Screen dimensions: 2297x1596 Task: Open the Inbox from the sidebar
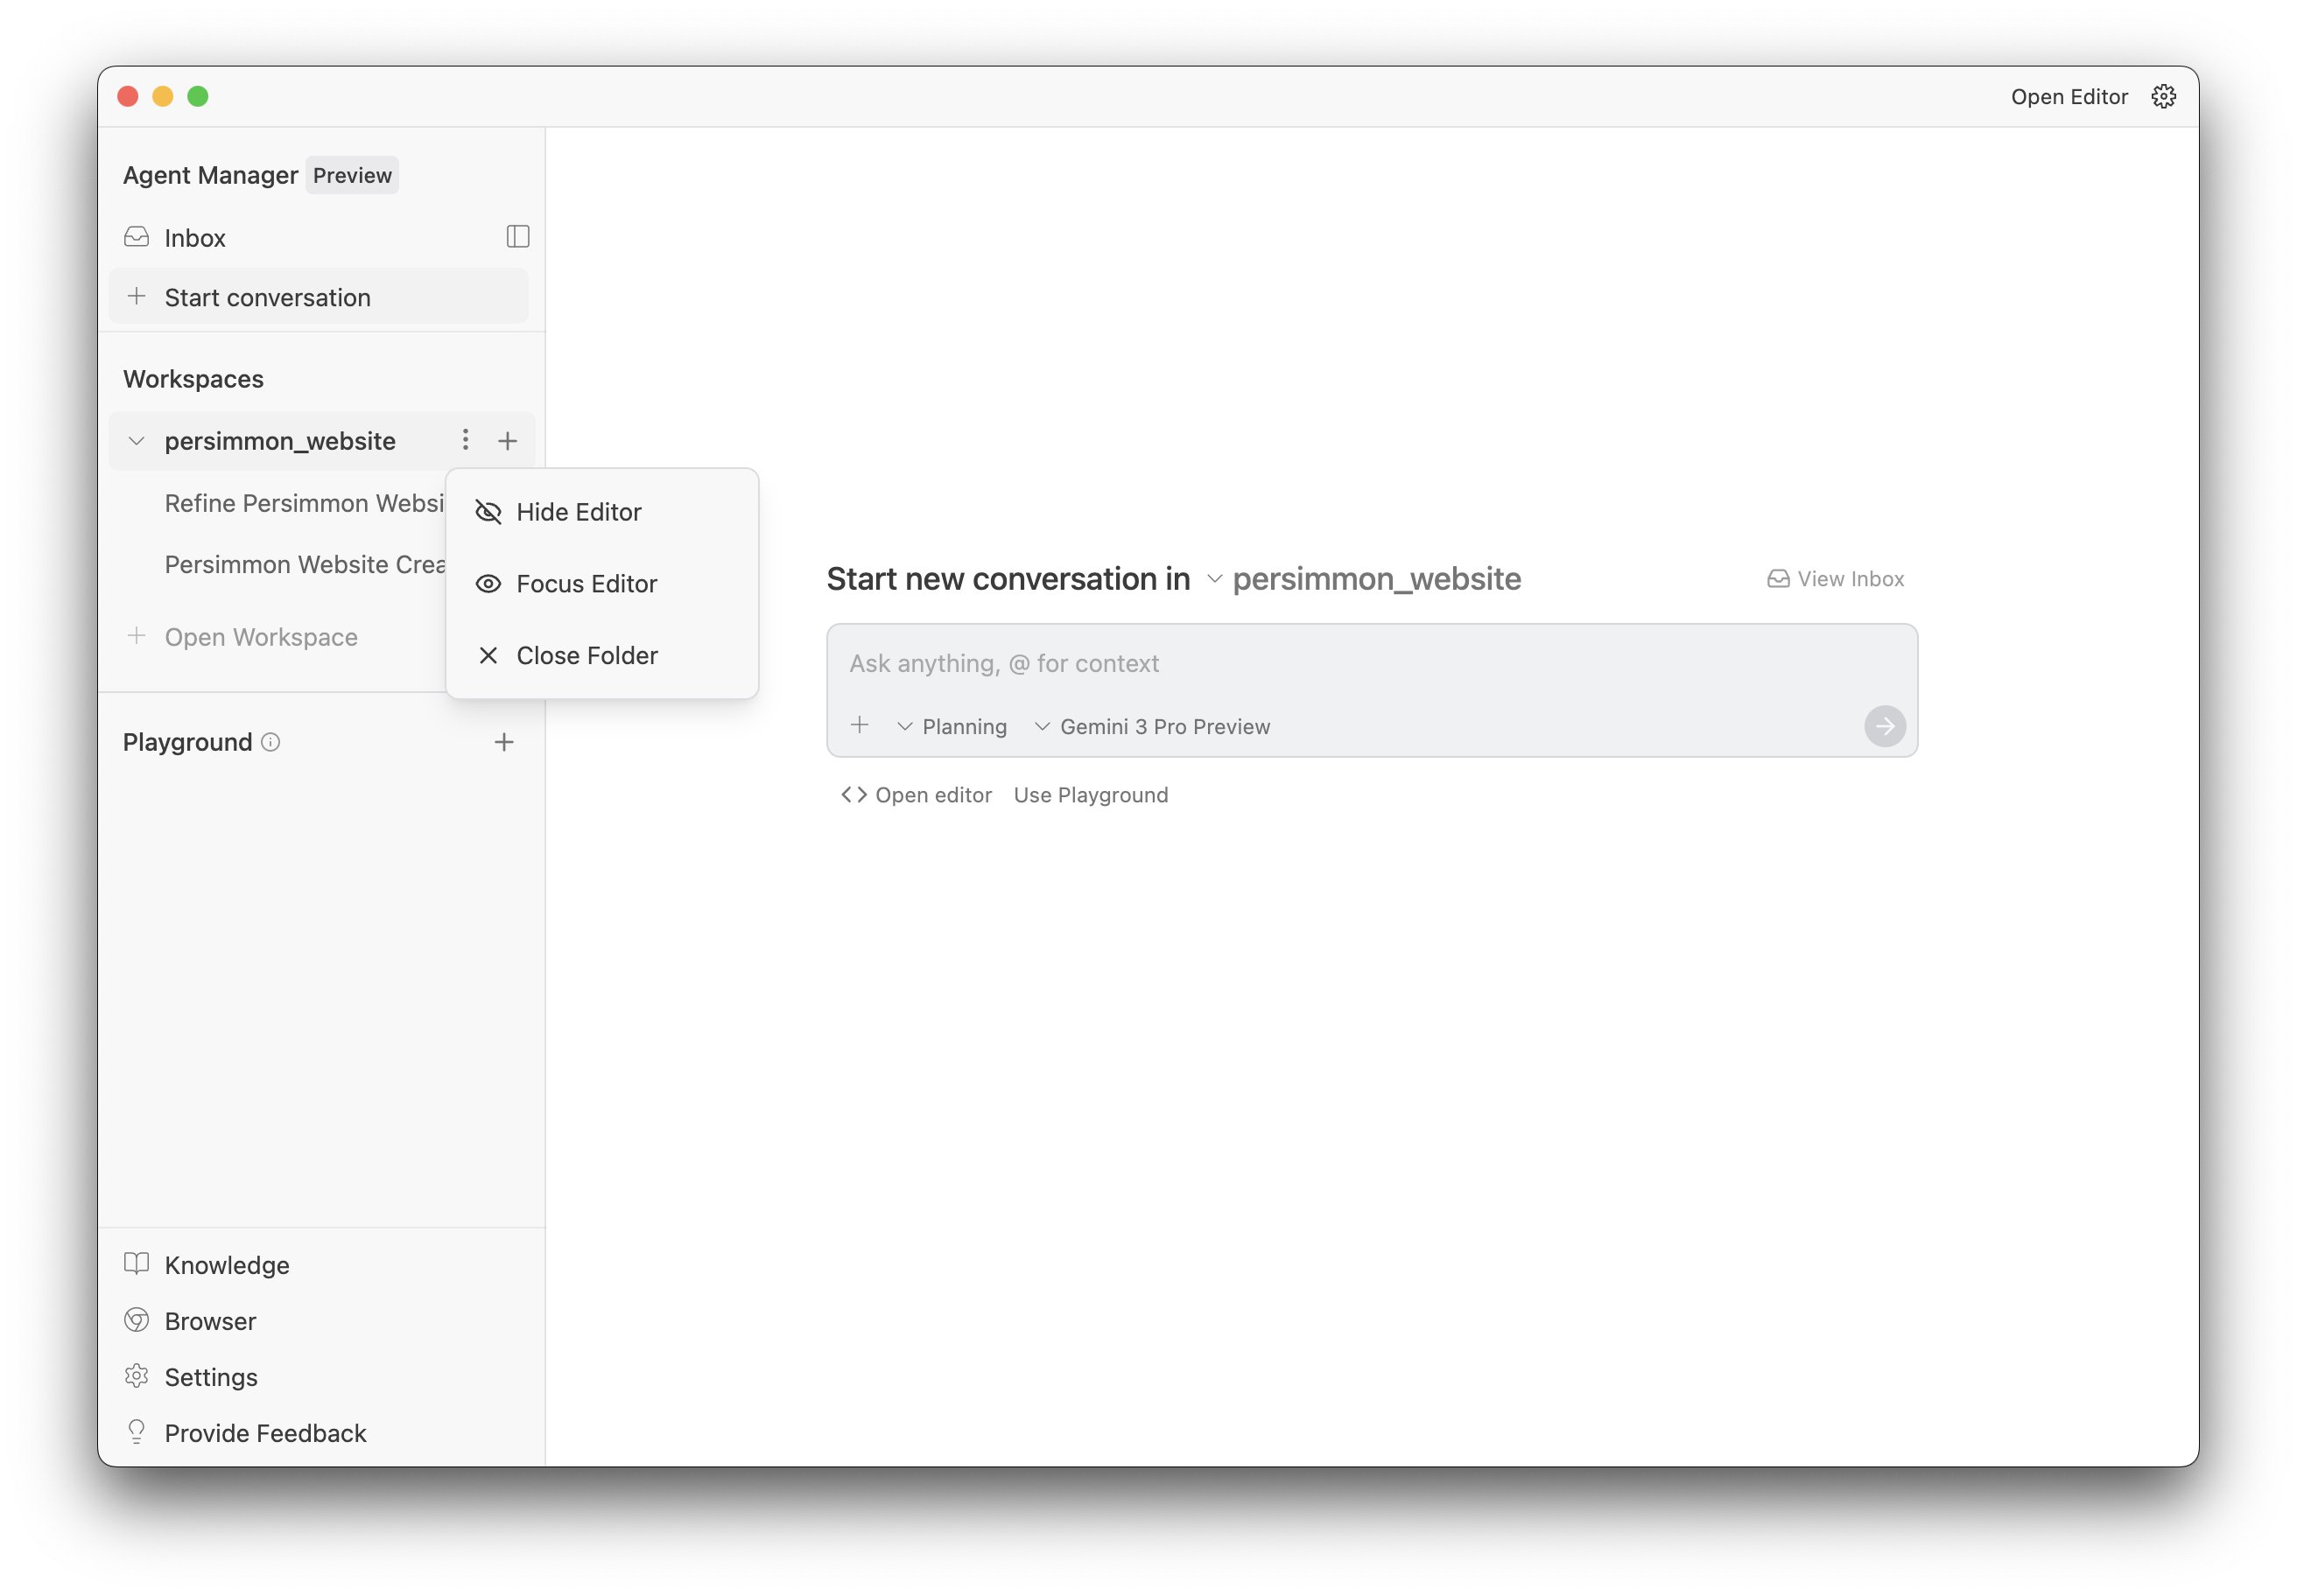point(195,237)
